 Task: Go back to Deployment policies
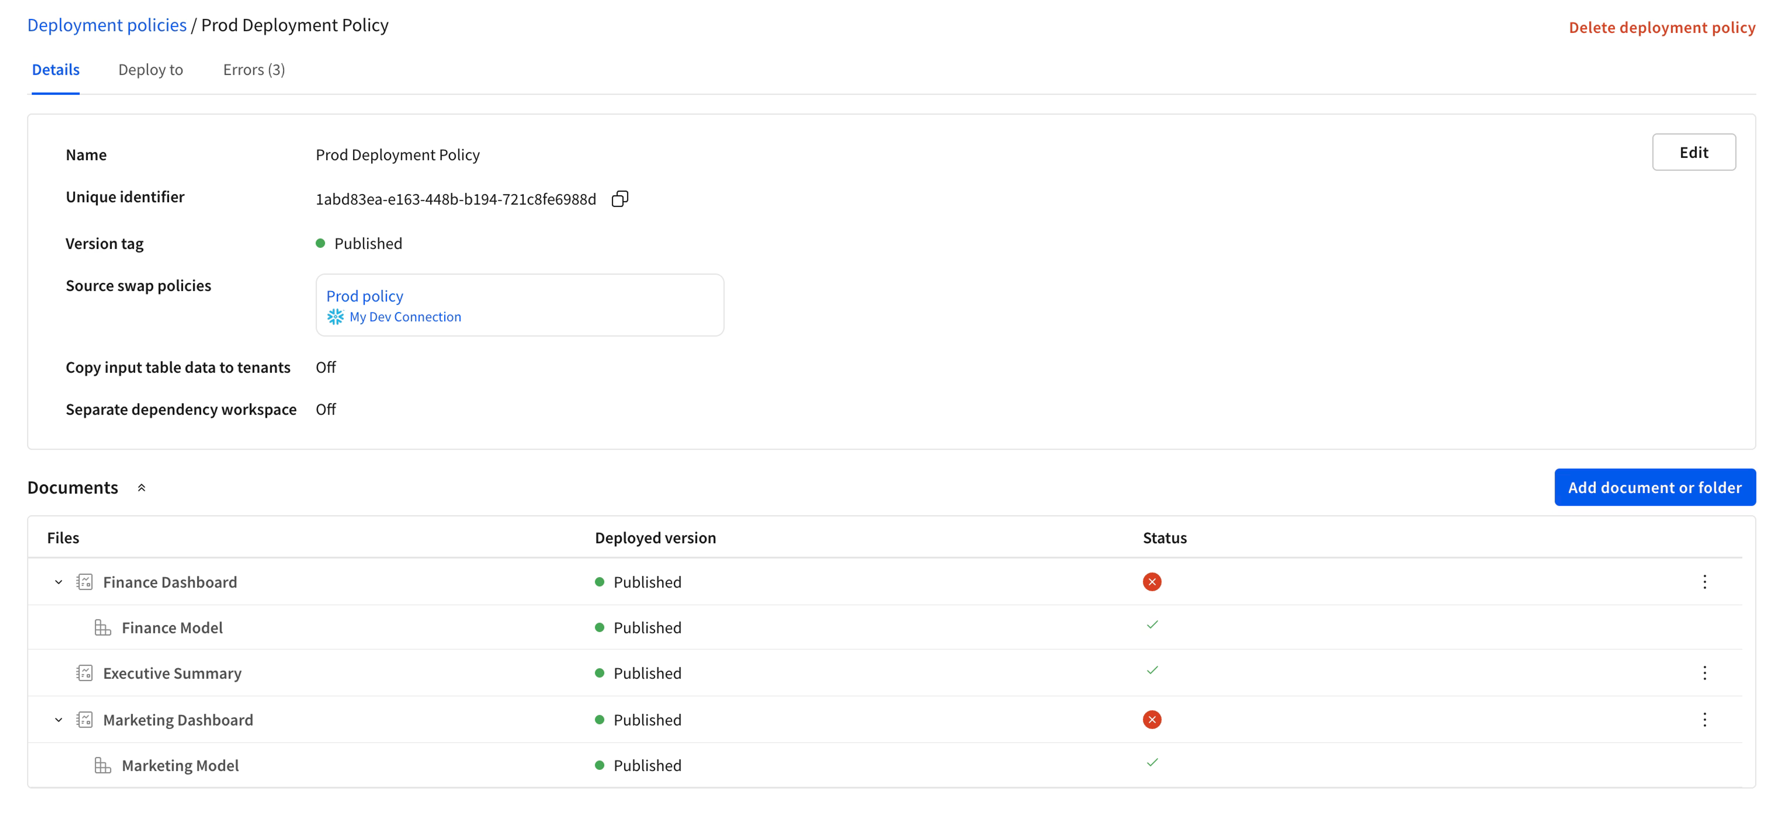tap(107, 26)
